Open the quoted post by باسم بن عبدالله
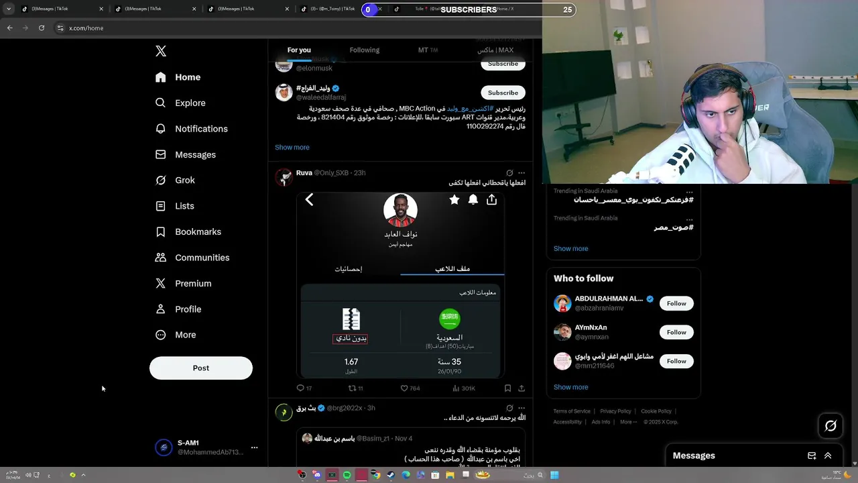Image resolution: width=858 pixels, height=483 pixels. tap(411, 449)
